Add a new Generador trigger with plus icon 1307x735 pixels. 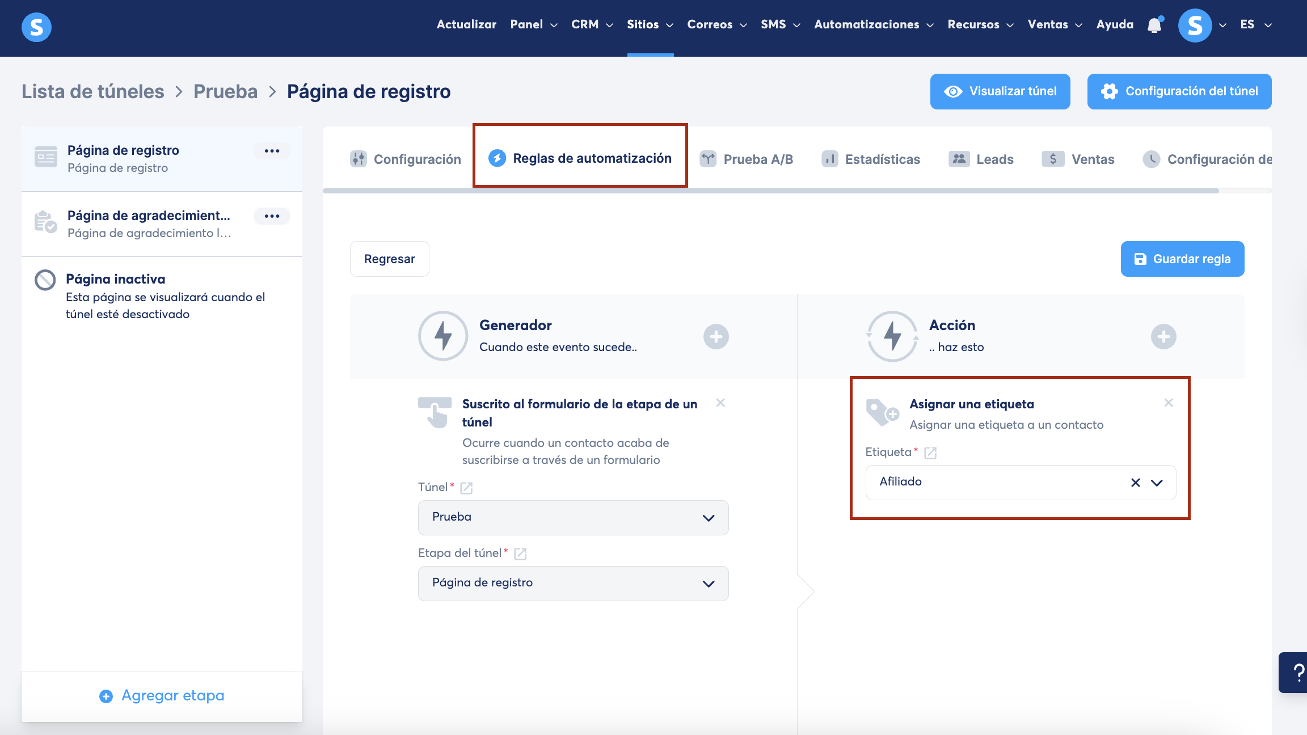pos(716,337)
